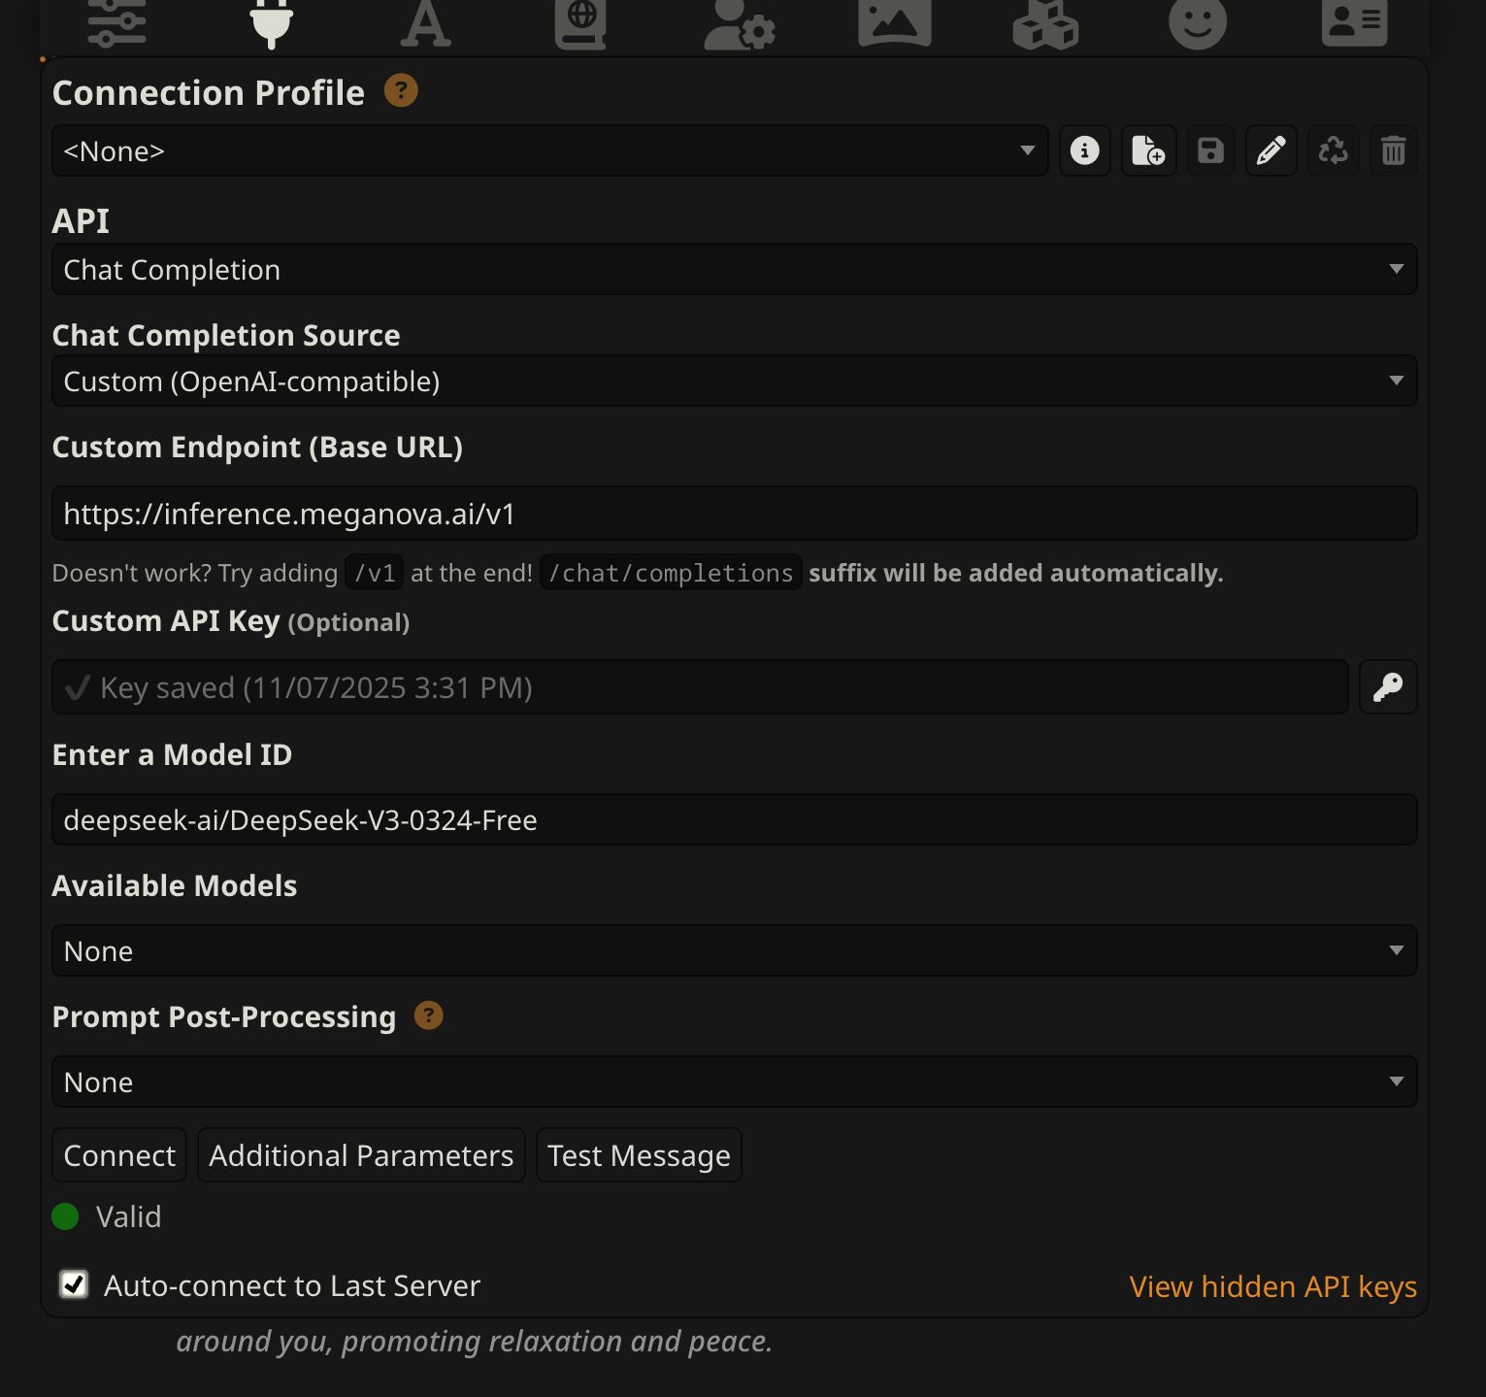Open AI Response Configuration sliders panel
1486x1397 pixels.
[116, 23]
